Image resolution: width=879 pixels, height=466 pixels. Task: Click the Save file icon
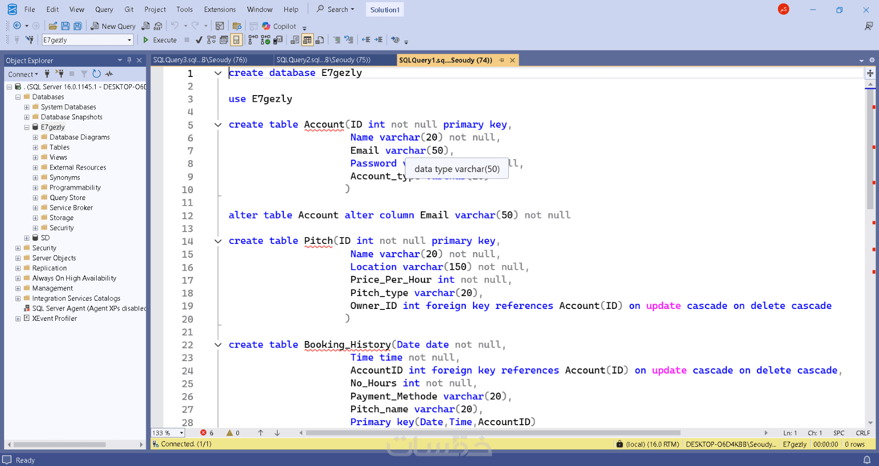(65, 26)
